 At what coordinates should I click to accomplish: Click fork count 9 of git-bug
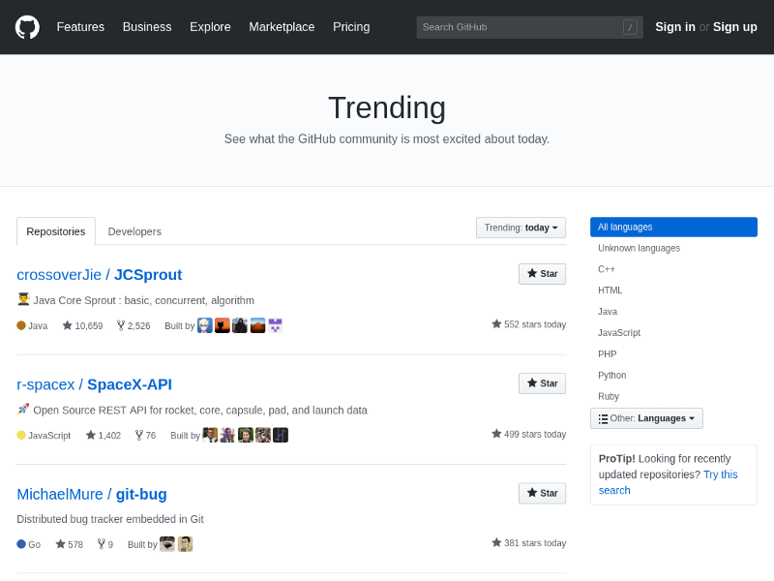coord(105,544)
